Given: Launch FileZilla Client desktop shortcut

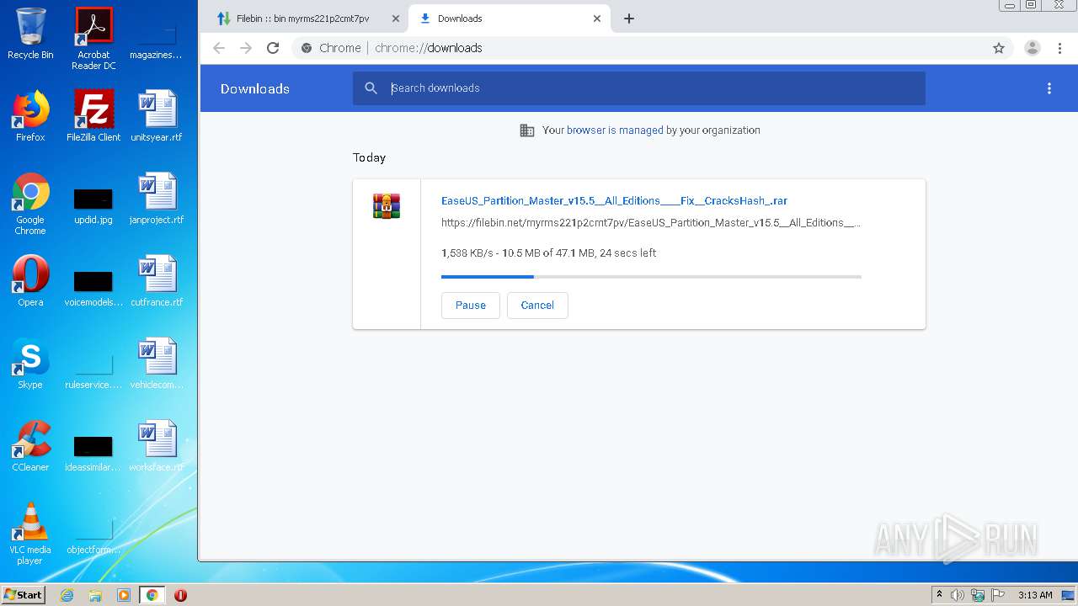Looking at the screenshot, I should pos(93,116).
